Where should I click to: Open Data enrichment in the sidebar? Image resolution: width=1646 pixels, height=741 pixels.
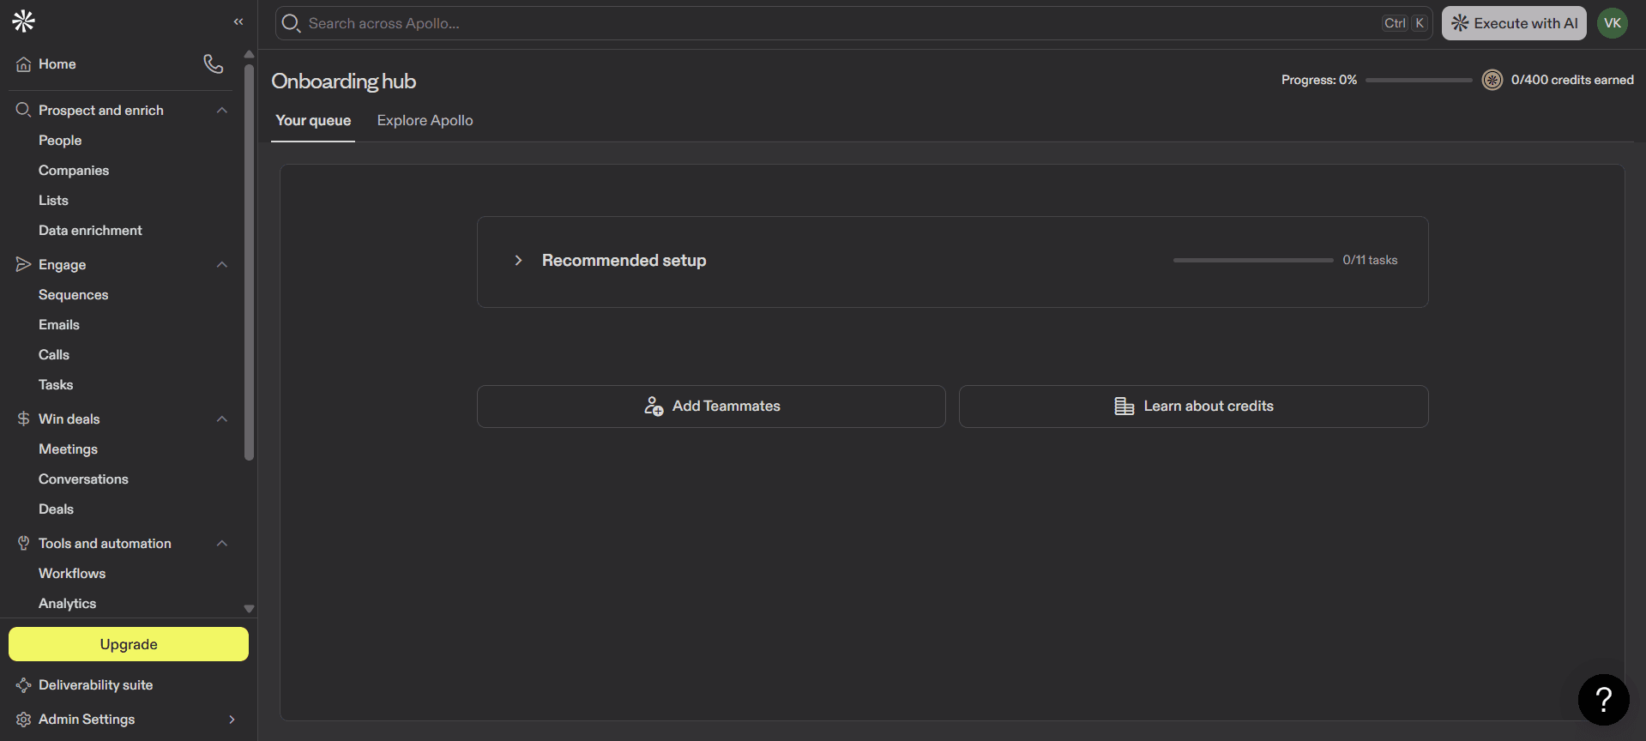tap(90, 230)
